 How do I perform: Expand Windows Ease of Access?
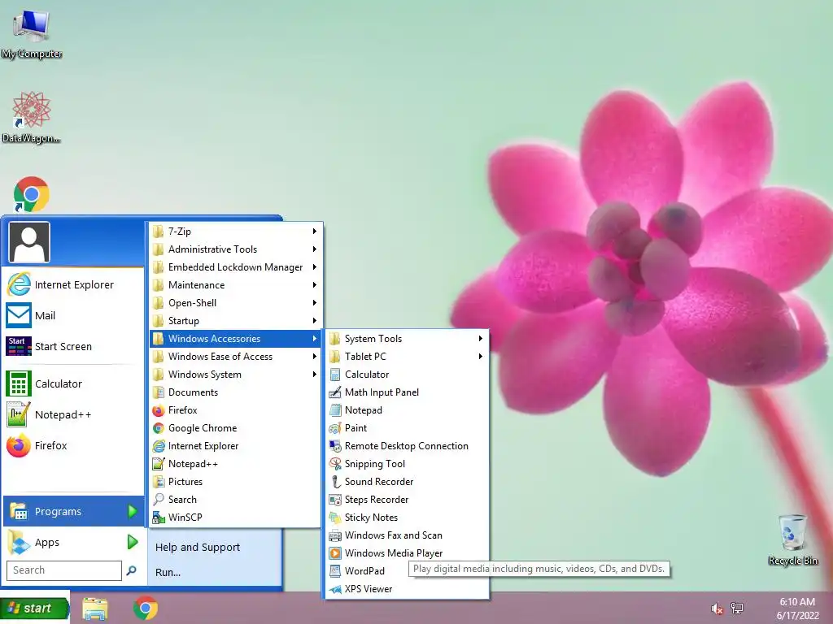235,357
